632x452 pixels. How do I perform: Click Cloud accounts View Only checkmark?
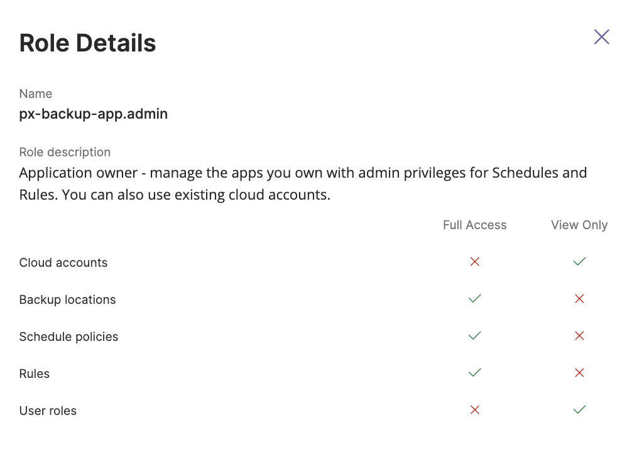tap(579, 262)
